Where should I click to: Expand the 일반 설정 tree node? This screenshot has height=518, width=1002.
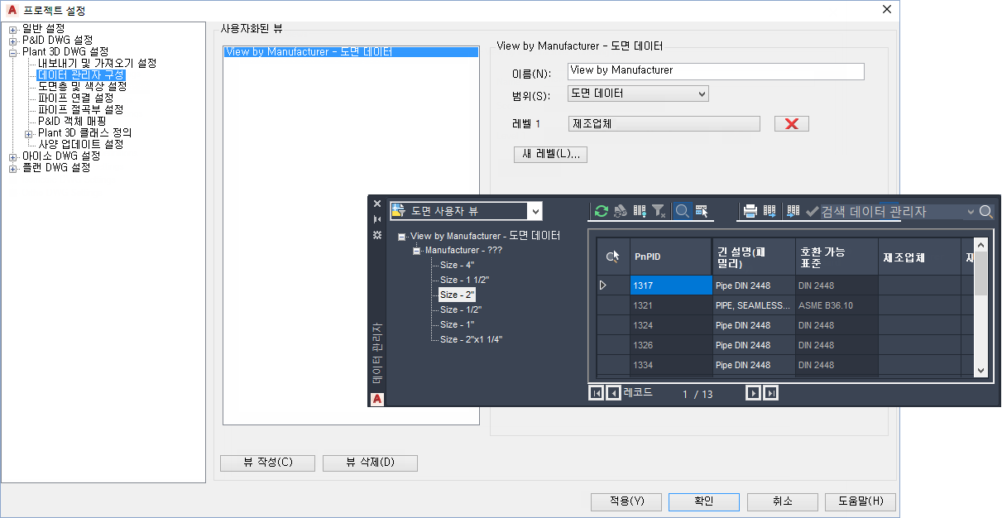[x=13, y=29]
